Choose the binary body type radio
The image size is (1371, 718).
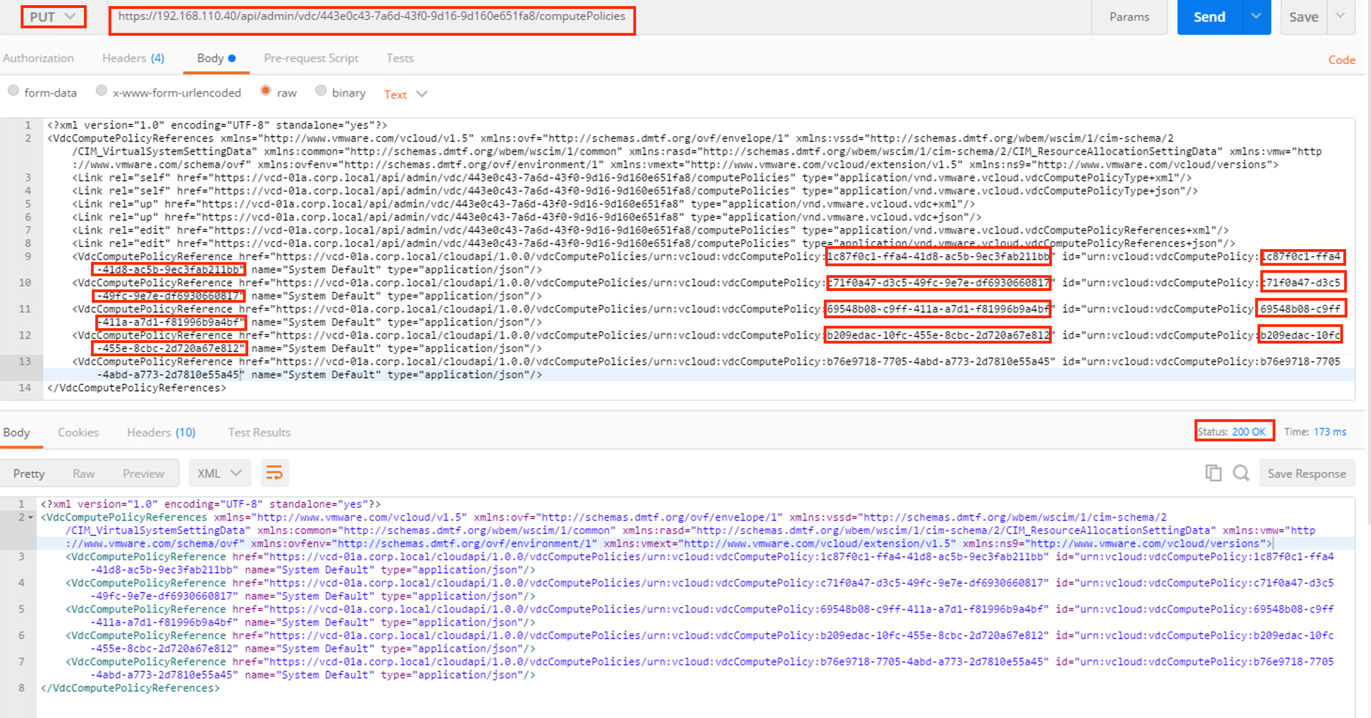point(320,91)
